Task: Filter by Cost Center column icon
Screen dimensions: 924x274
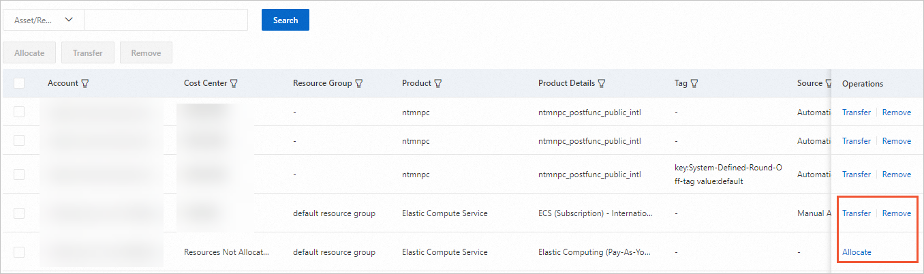Action: 234,84
